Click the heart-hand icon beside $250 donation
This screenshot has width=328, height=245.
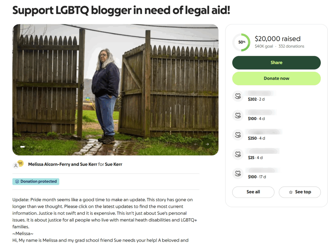point(238,135)
